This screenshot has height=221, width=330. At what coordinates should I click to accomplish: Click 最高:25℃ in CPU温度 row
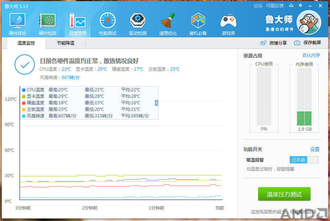(58, 90)
